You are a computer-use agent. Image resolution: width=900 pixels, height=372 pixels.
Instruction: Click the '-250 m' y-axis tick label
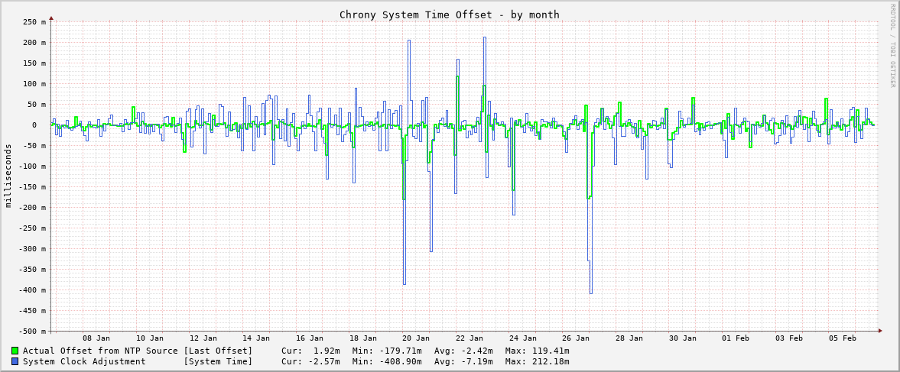(32, 228)
